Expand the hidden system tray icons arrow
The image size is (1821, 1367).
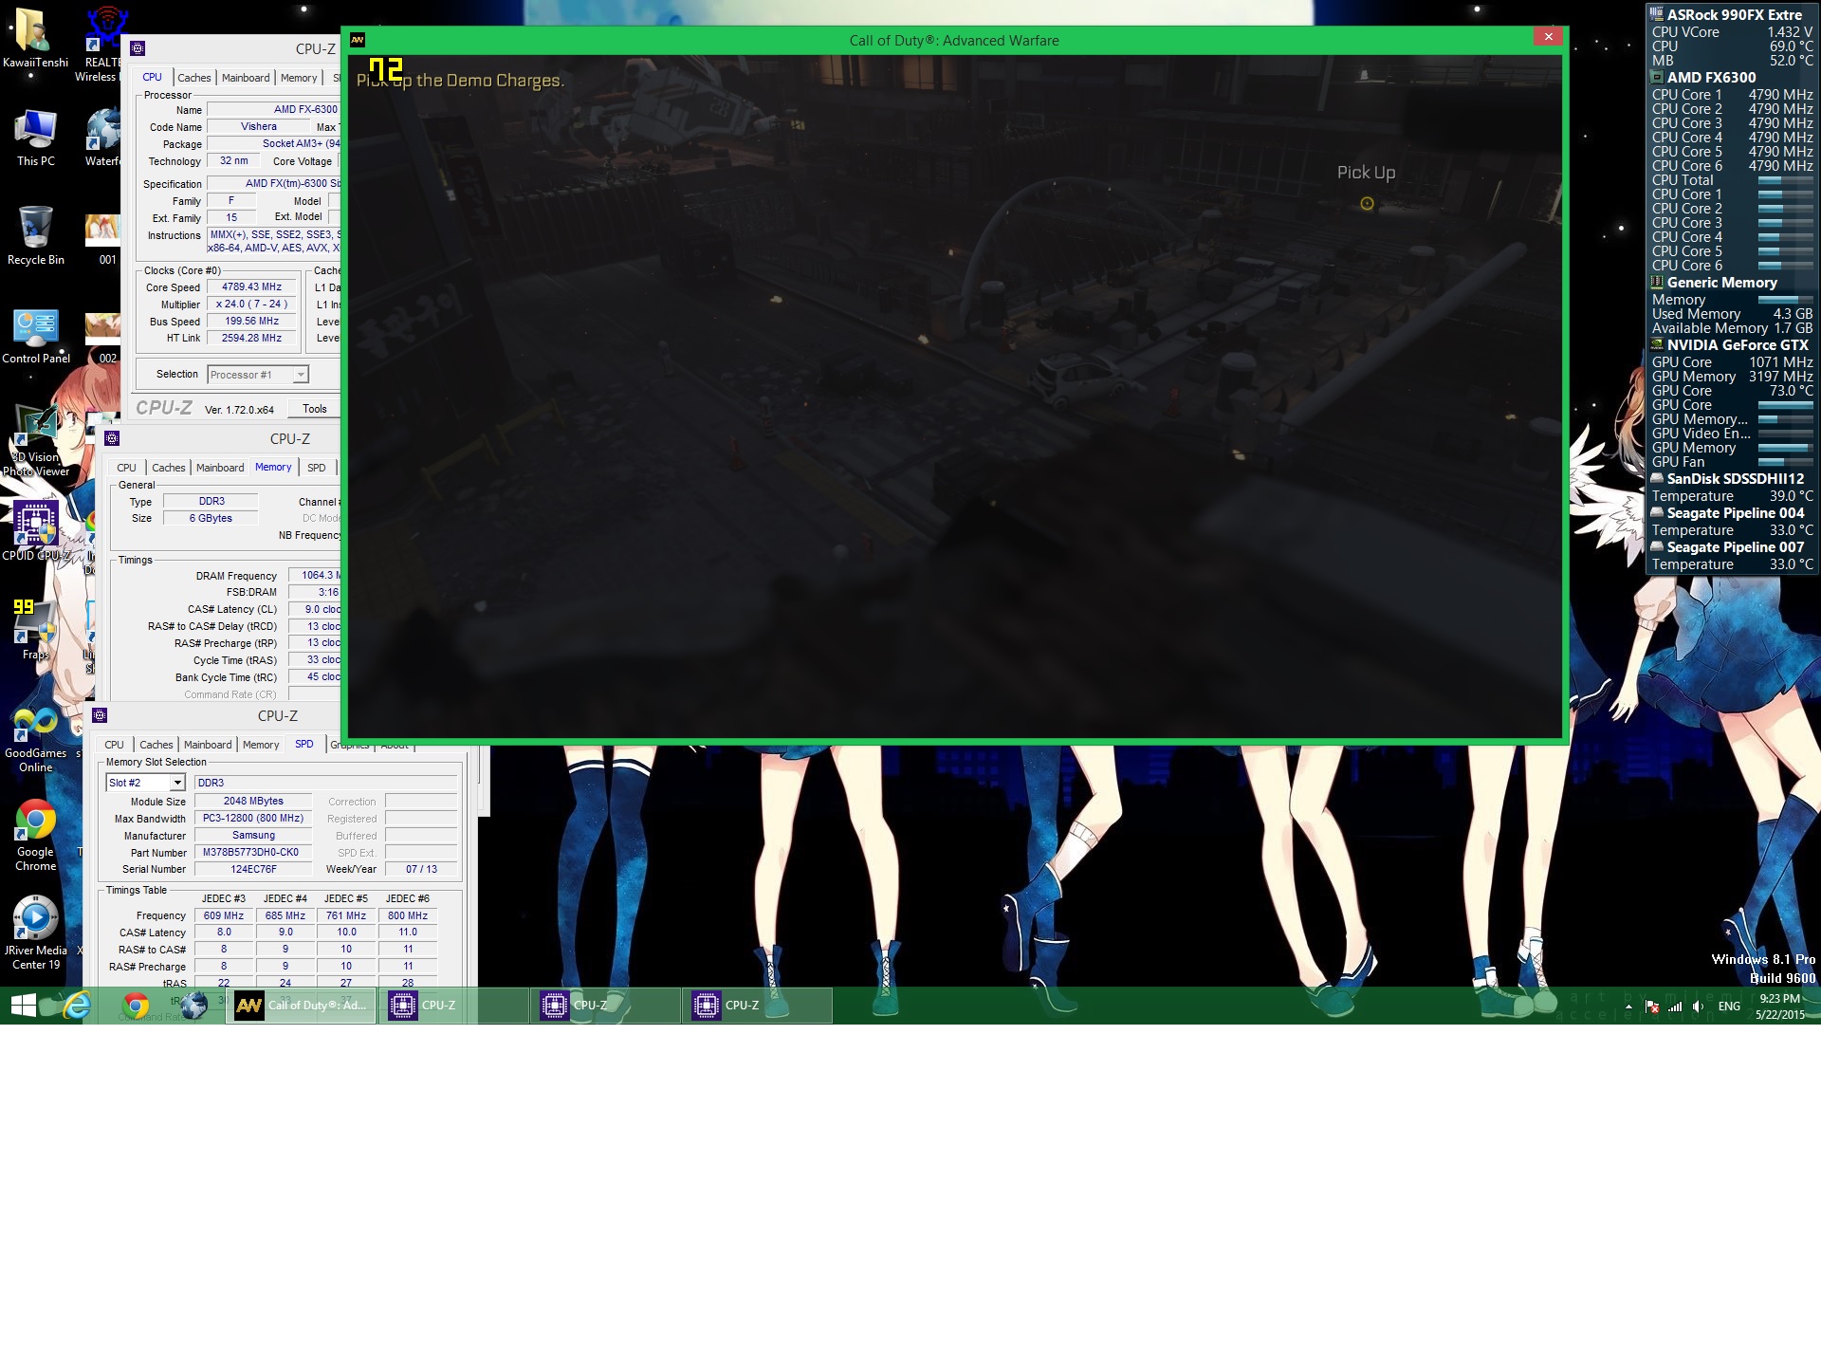click(x=1628, y=1007)
